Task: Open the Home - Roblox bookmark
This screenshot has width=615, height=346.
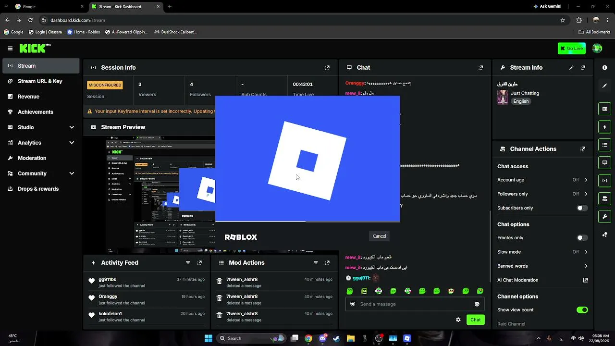Action: (x=84, y=32)
